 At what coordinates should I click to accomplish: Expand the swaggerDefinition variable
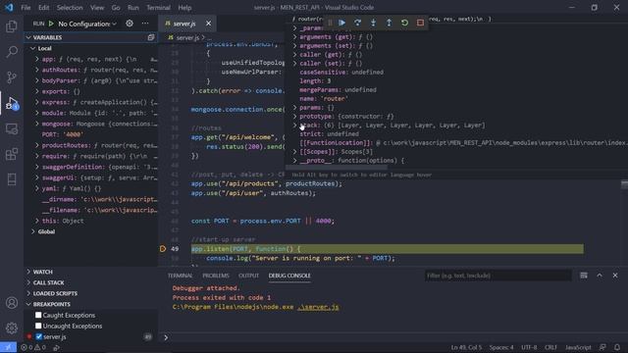pos(37,167)
